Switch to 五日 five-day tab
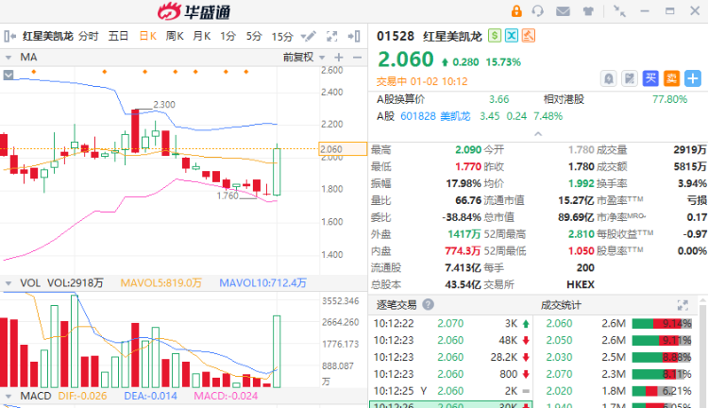The height and width of the screenshot is (408, 708). 118,36
